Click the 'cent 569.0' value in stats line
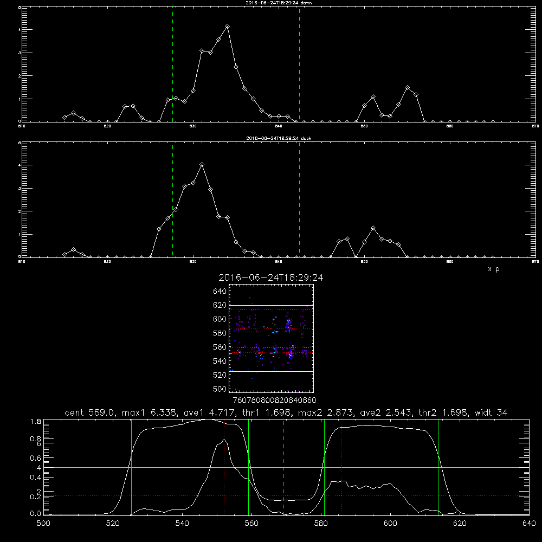Viewport: 542px width, 542px height. click(89, 412)
